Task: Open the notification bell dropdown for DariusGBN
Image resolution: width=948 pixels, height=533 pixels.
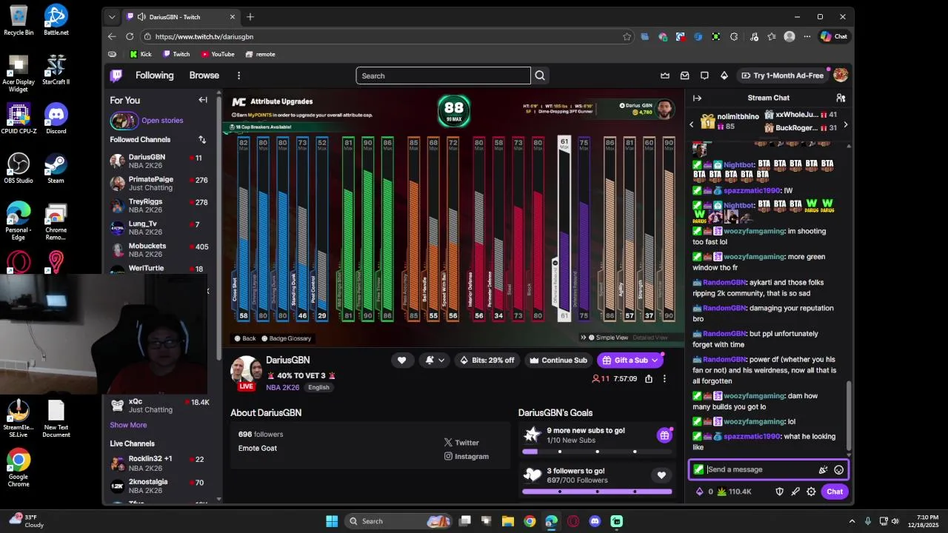Action: click(435, 361)
